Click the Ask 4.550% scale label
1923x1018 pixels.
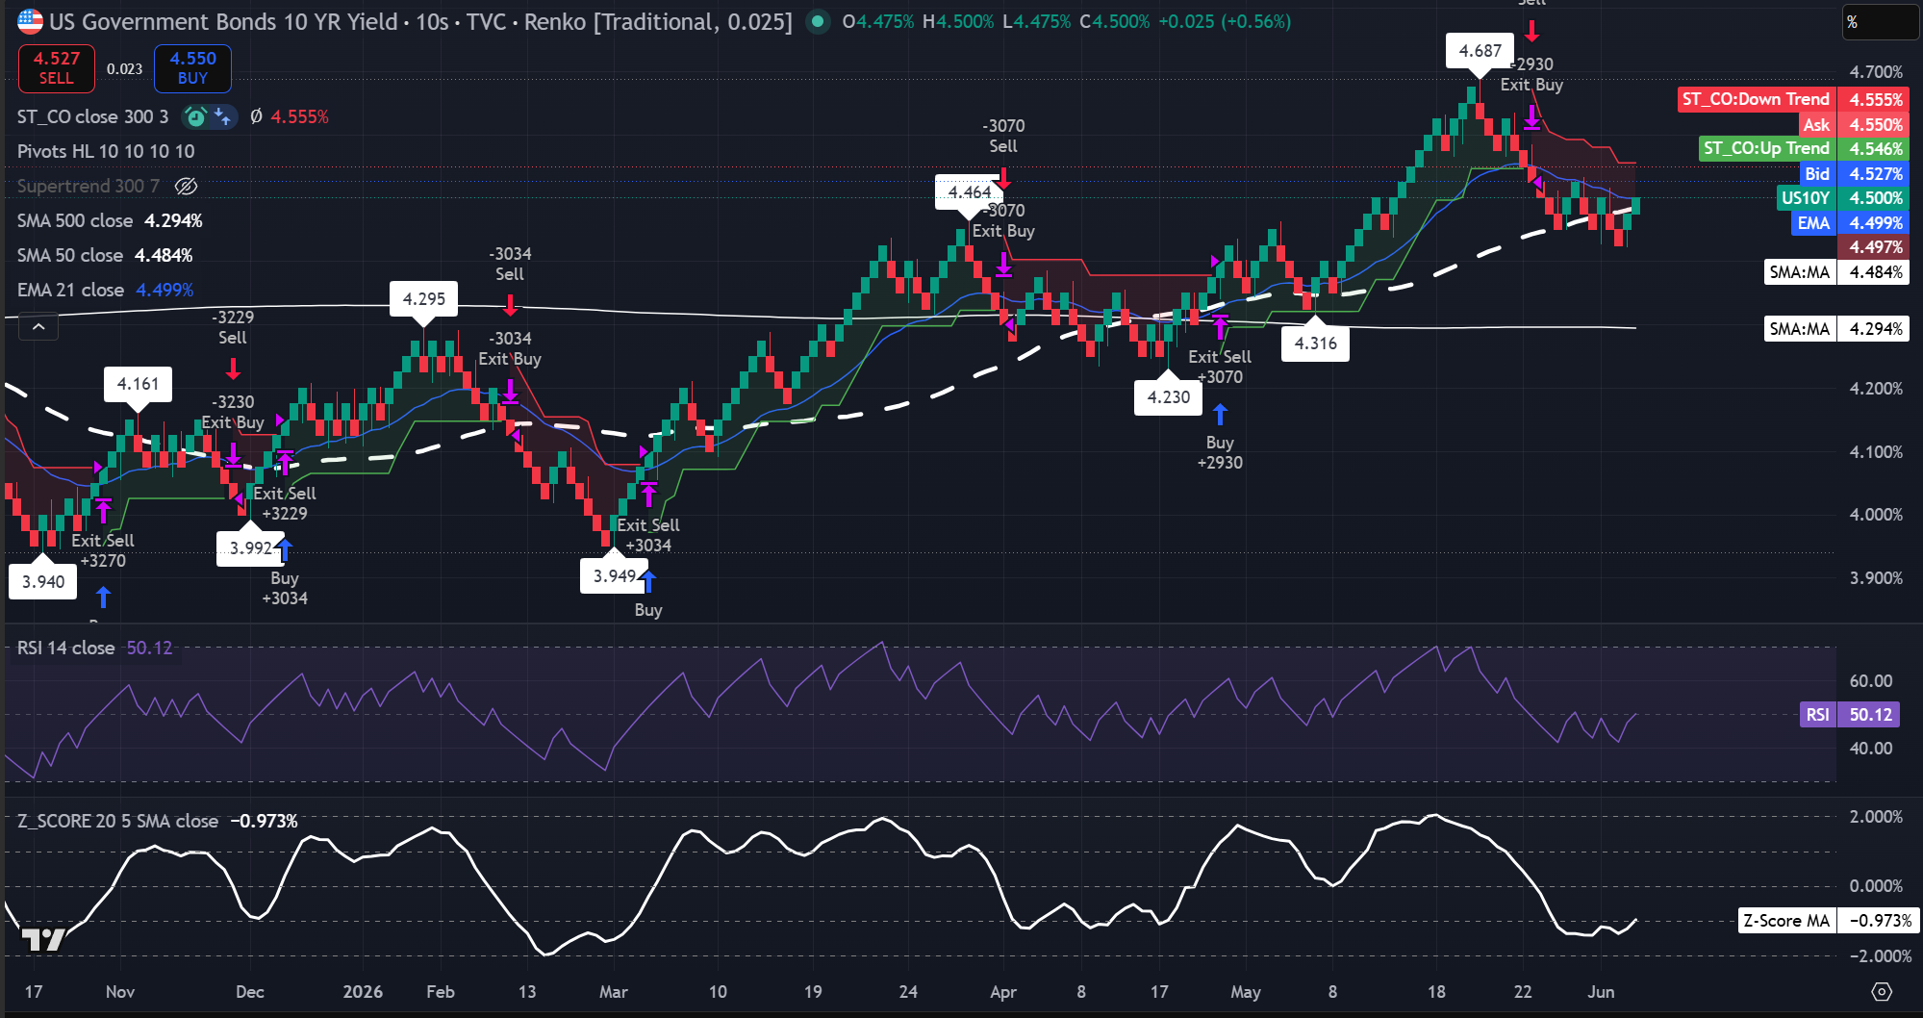1853,124
